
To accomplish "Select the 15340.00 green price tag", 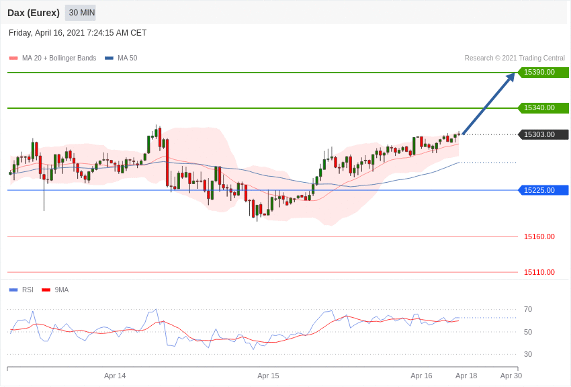I will (543, 107).
